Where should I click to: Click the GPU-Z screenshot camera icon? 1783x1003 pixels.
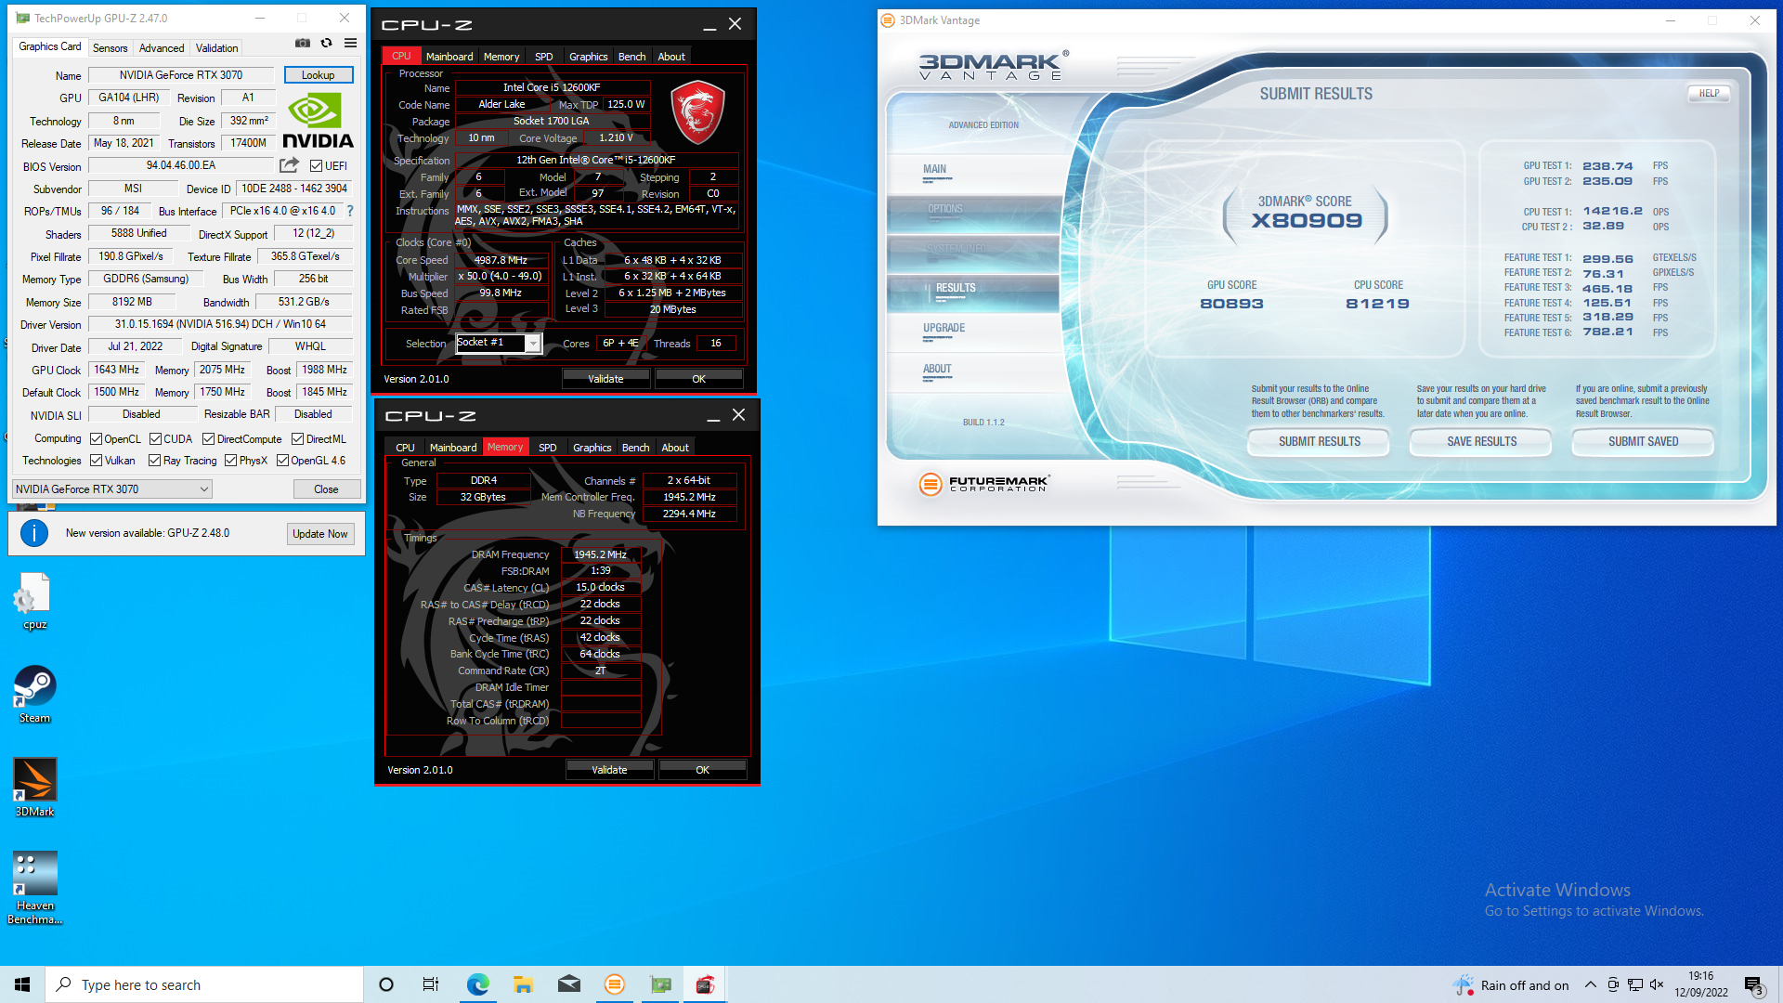pyautogui.click(x=303, y=44)
